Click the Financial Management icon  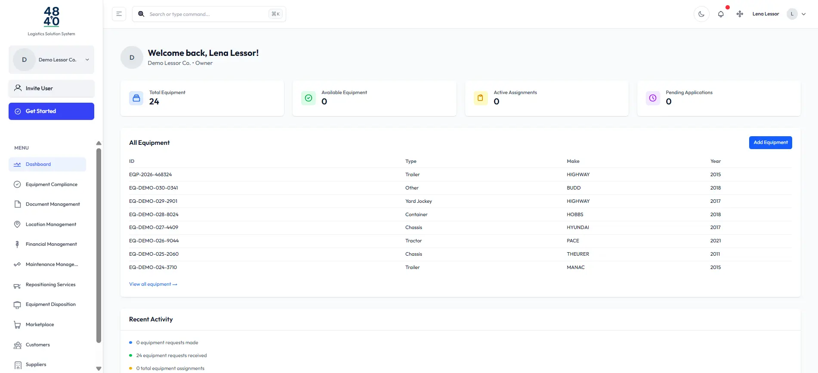(17, 245)
